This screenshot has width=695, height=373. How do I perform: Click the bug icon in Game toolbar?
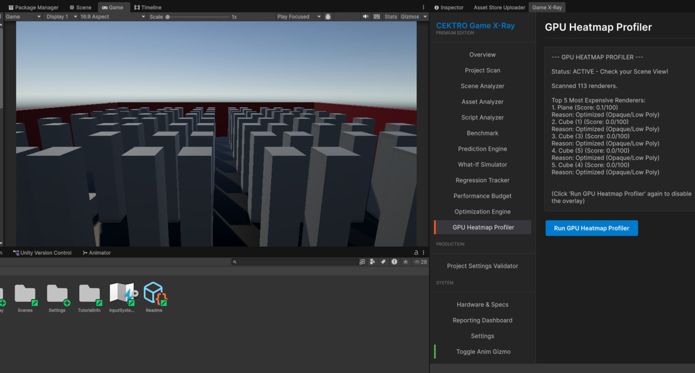328,17
